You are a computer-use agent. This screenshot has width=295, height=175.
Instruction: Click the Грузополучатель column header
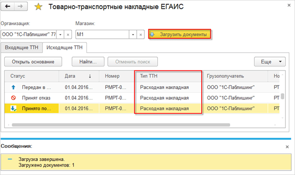(235, 76)
